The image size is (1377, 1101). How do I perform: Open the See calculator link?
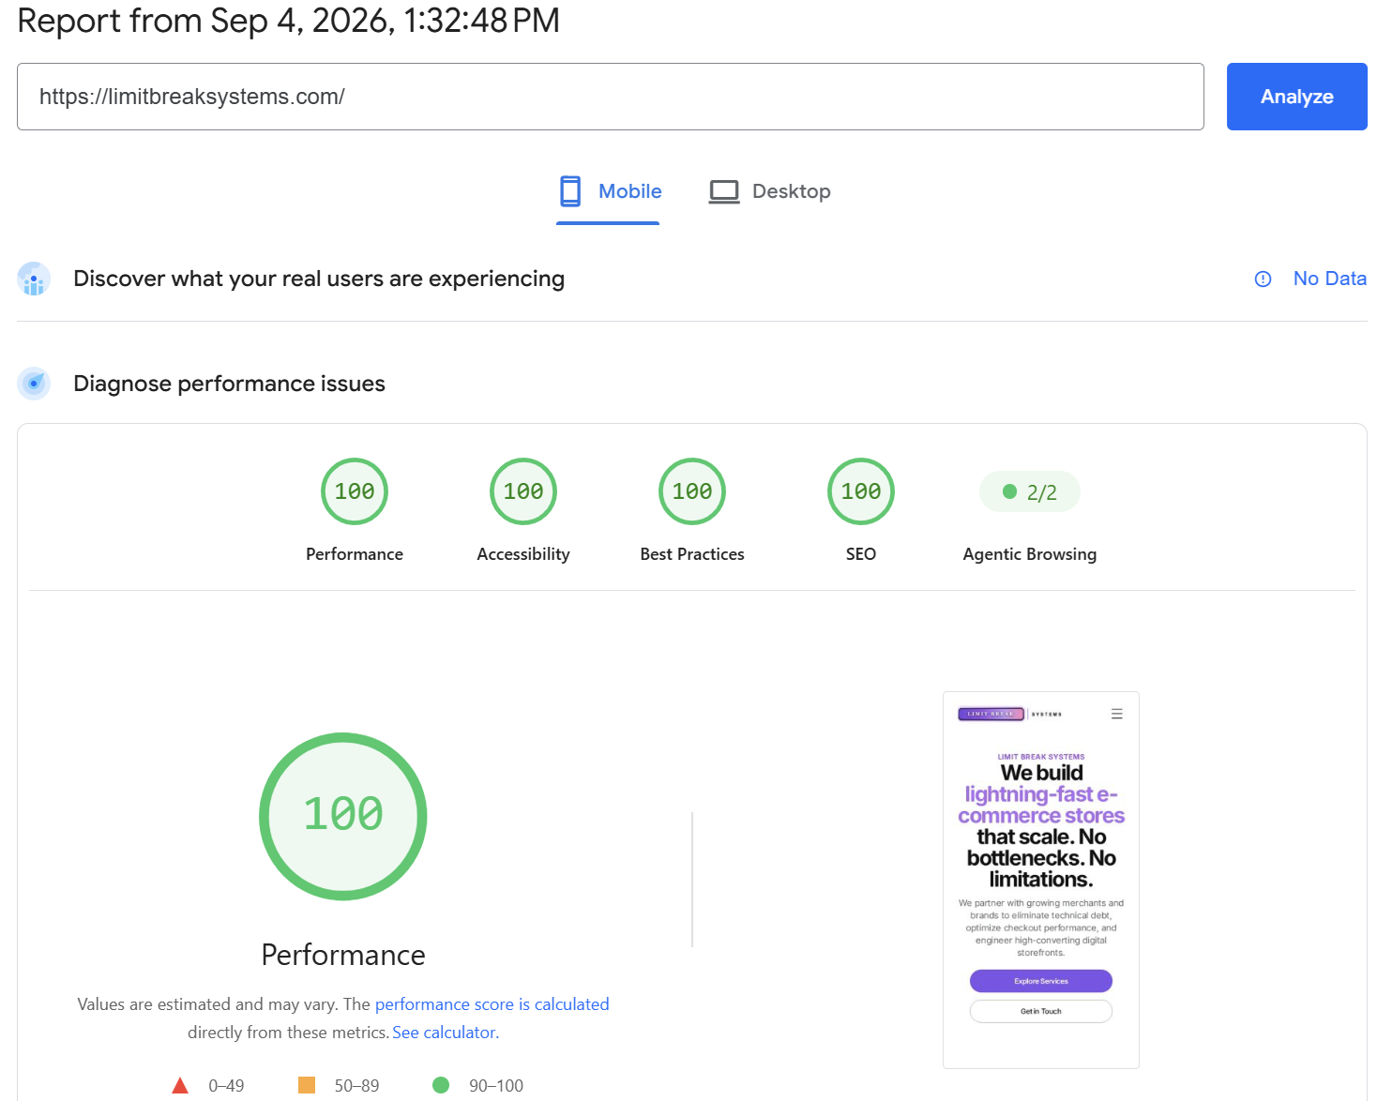coord(446,1033)
